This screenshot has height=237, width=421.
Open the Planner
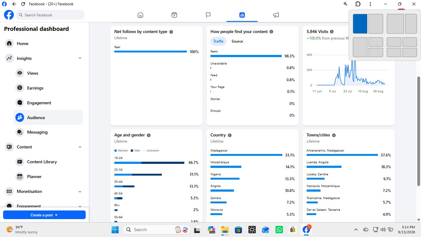point(48,177)
